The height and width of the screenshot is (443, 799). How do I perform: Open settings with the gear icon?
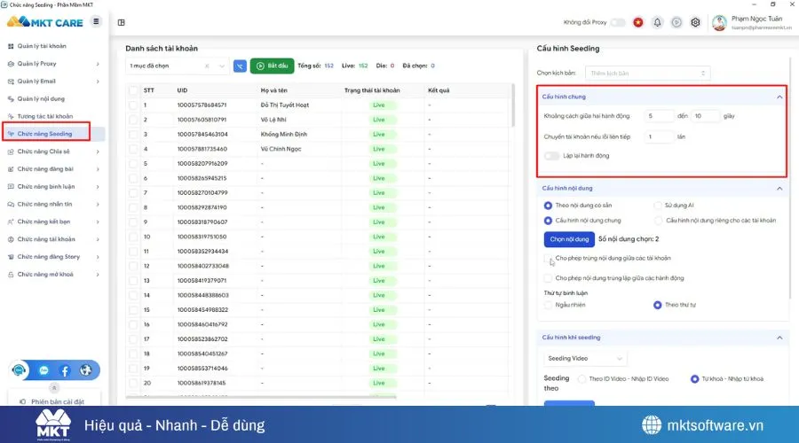(x=695, y=22)
